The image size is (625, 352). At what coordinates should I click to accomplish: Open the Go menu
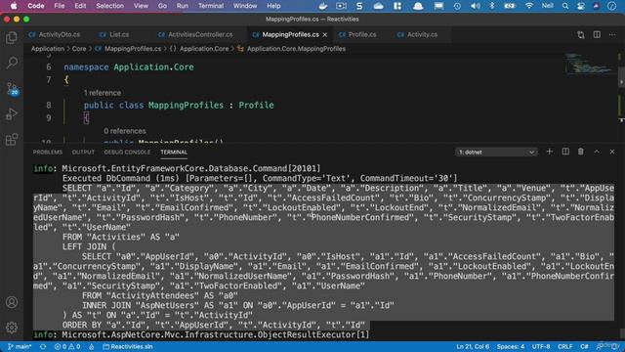click(x=162, y=6)
